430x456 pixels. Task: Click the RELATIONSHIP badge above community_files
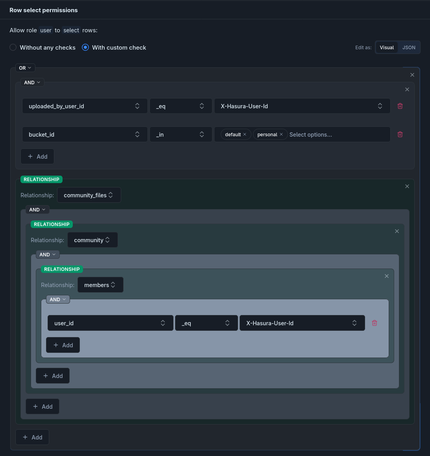click(x=41, y=180)
